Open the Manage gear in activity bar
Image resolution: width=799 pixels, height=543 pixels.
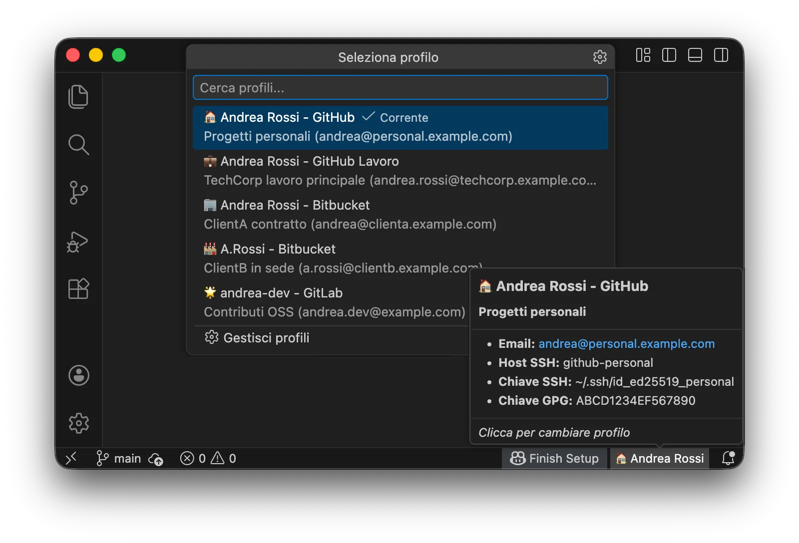79,423
